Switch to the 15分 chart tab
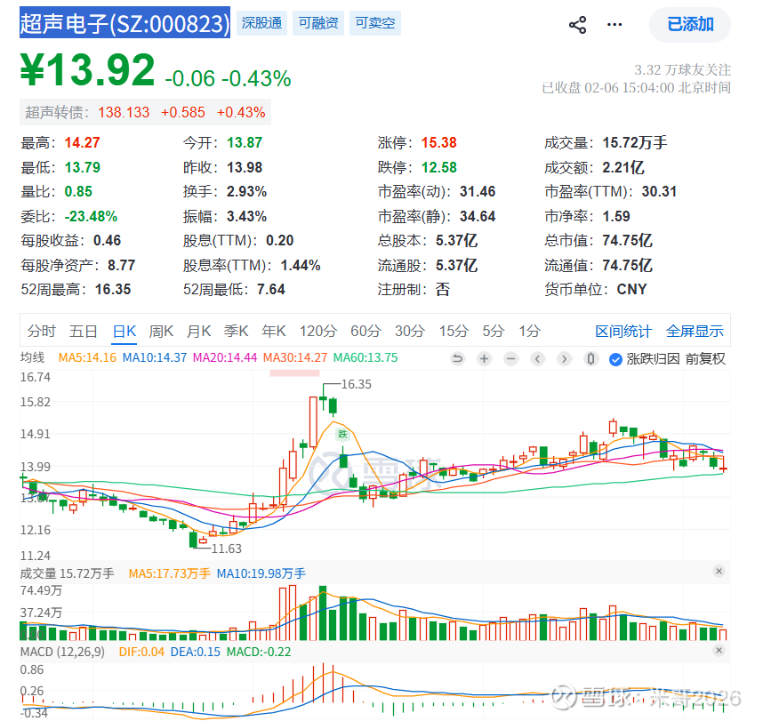The width and height of the screenshot is (763, 721). click(454, 332)
